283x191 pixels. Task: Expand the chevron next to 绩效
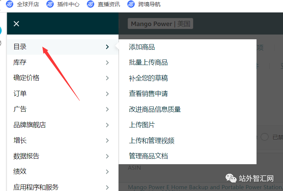(107, 172)
